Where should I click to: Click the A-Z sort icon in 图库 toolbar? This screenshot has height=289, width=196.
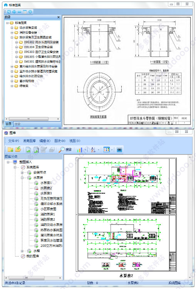pos(93,150)
